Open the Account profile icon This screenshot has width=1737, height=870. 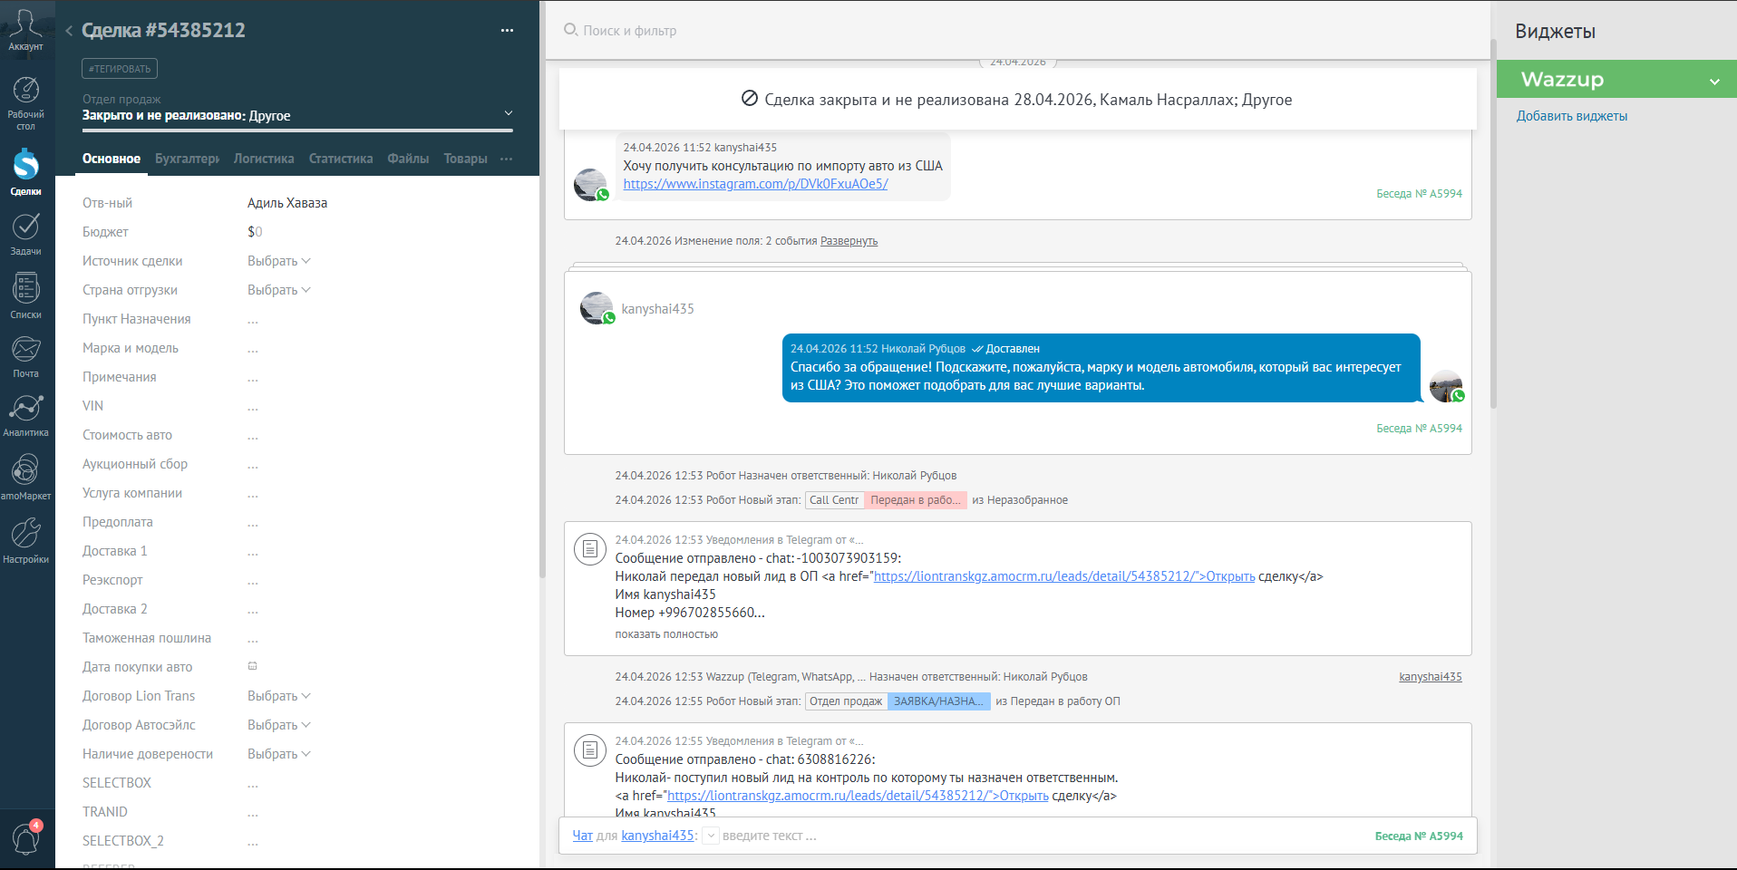click(x=25, y=29)
